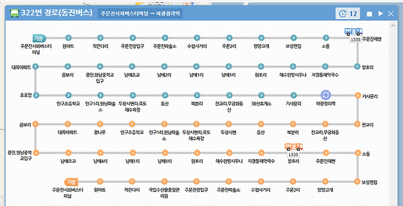Select the orange 국립수산물품질관리원 stop icon
This screenshot has height=206, width=403.
click(x=164, y=181)
